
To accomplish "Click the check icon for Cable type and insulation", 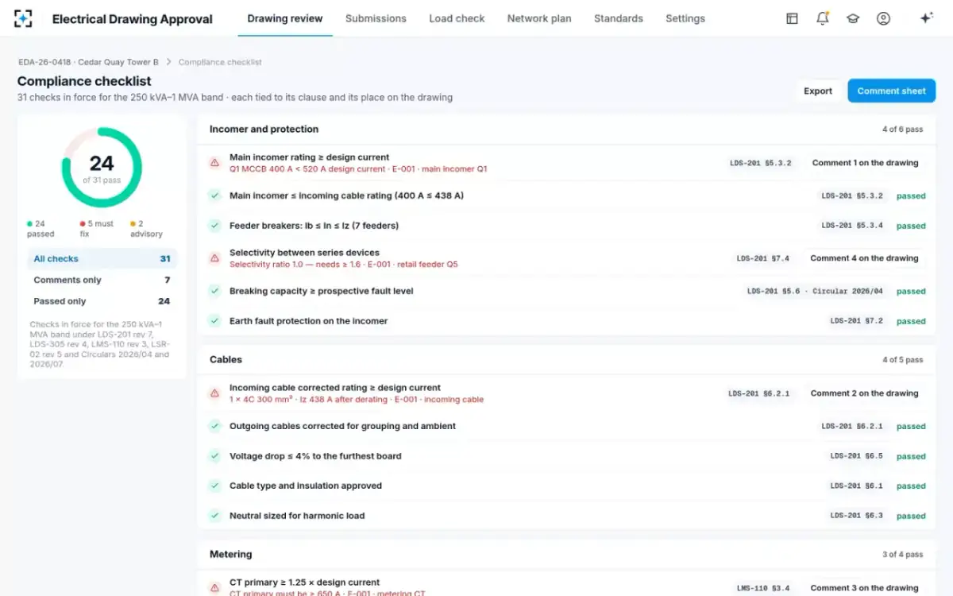I will 214,486.
